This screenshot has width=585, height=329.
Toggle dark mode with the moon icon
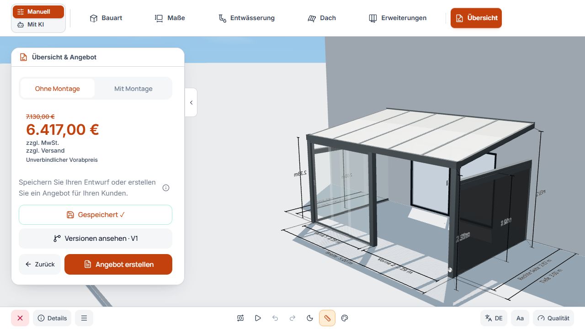click(310, 318)
